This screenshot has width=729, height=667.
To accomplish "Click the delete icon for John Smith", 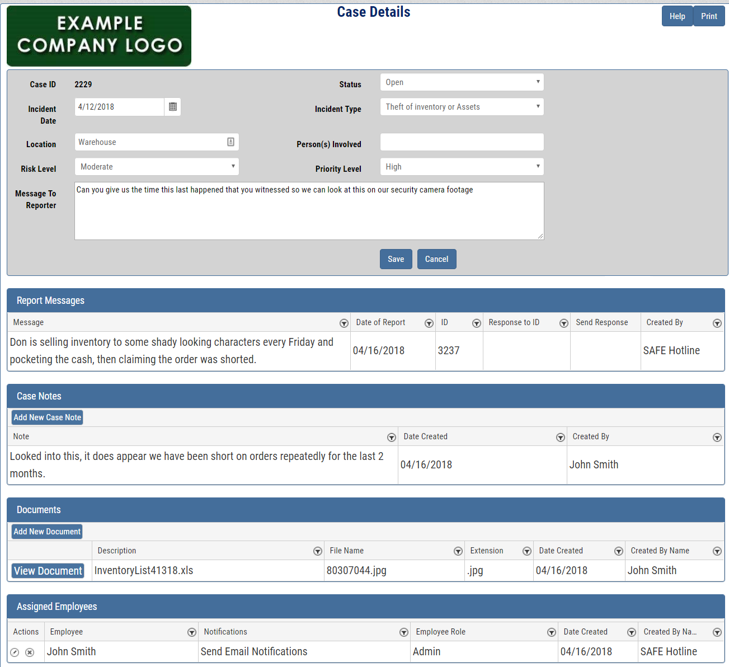I will click(30, 652).
